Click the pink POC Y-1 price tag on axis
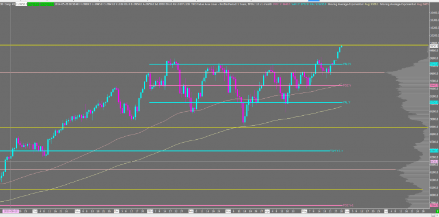This screenshot has height=217, width=439. tap(434, 205)
